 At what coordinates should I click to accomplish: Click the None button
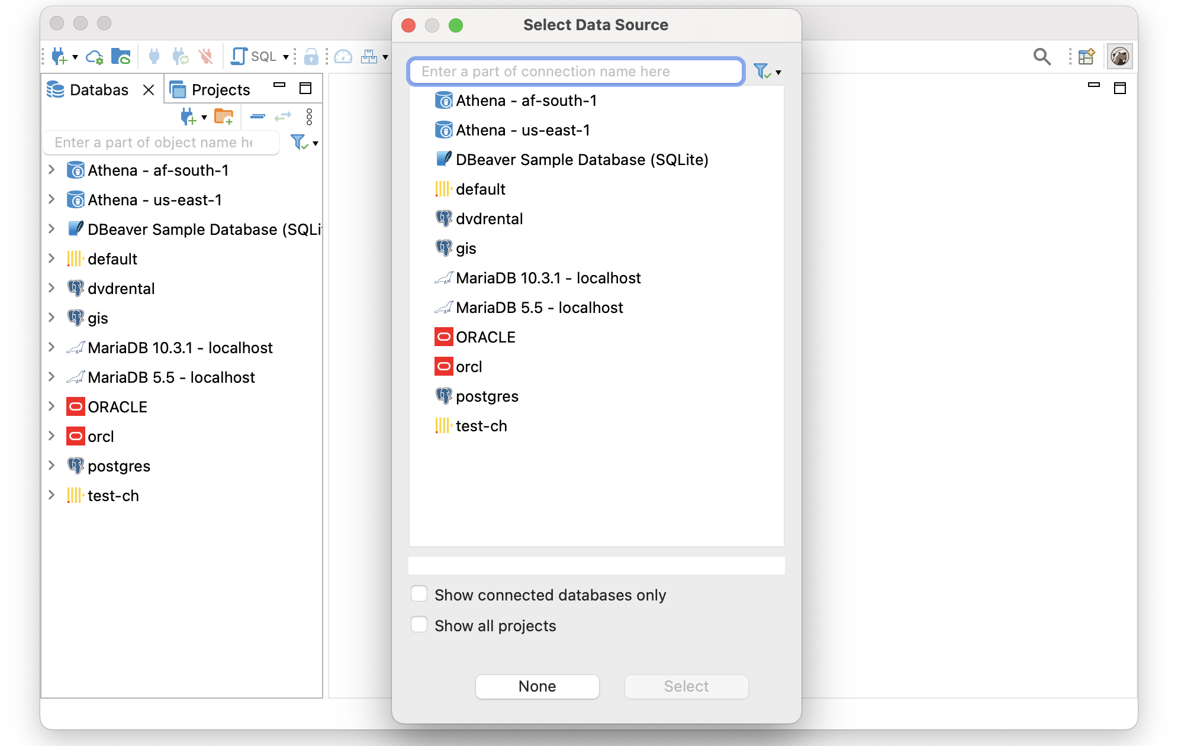(537, 686)
